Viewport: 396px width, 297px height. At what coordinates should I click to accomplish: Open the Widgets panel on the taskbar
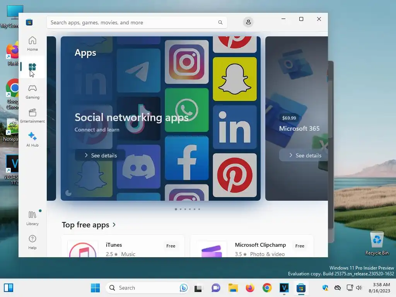[x=9, y=288]
